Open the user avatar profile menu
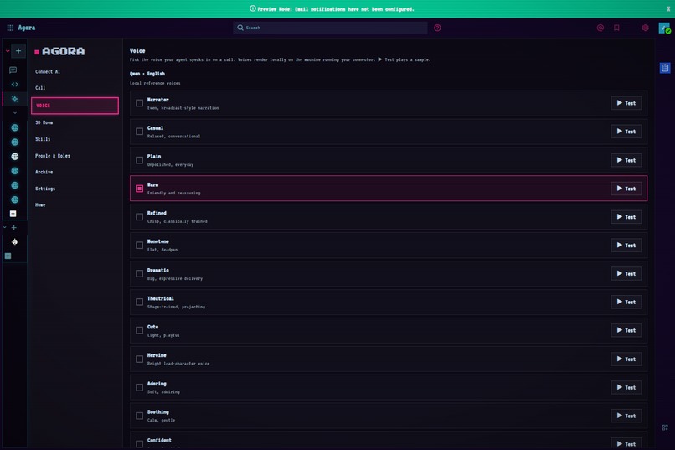This screenshot has height=450, width=675. pos(664,28)
